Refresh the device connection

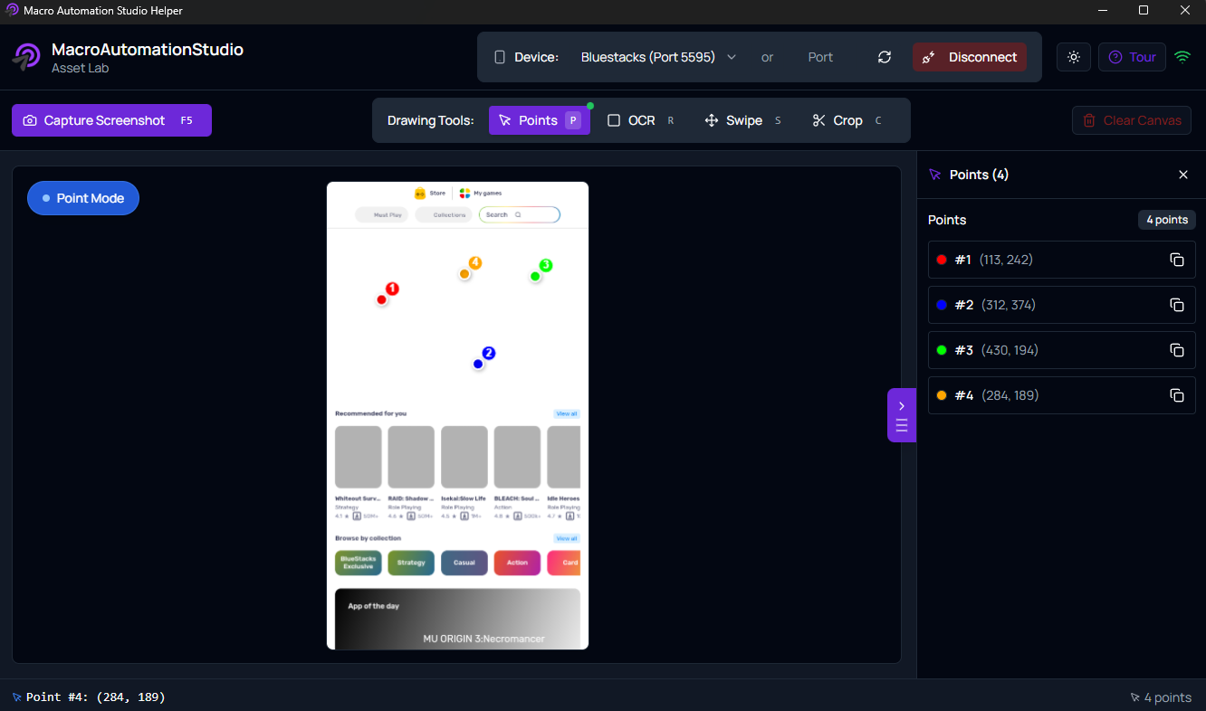pos(885,56)
